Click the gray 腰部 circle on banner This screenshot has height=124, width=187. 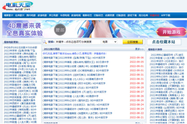(x=60, y=30)
